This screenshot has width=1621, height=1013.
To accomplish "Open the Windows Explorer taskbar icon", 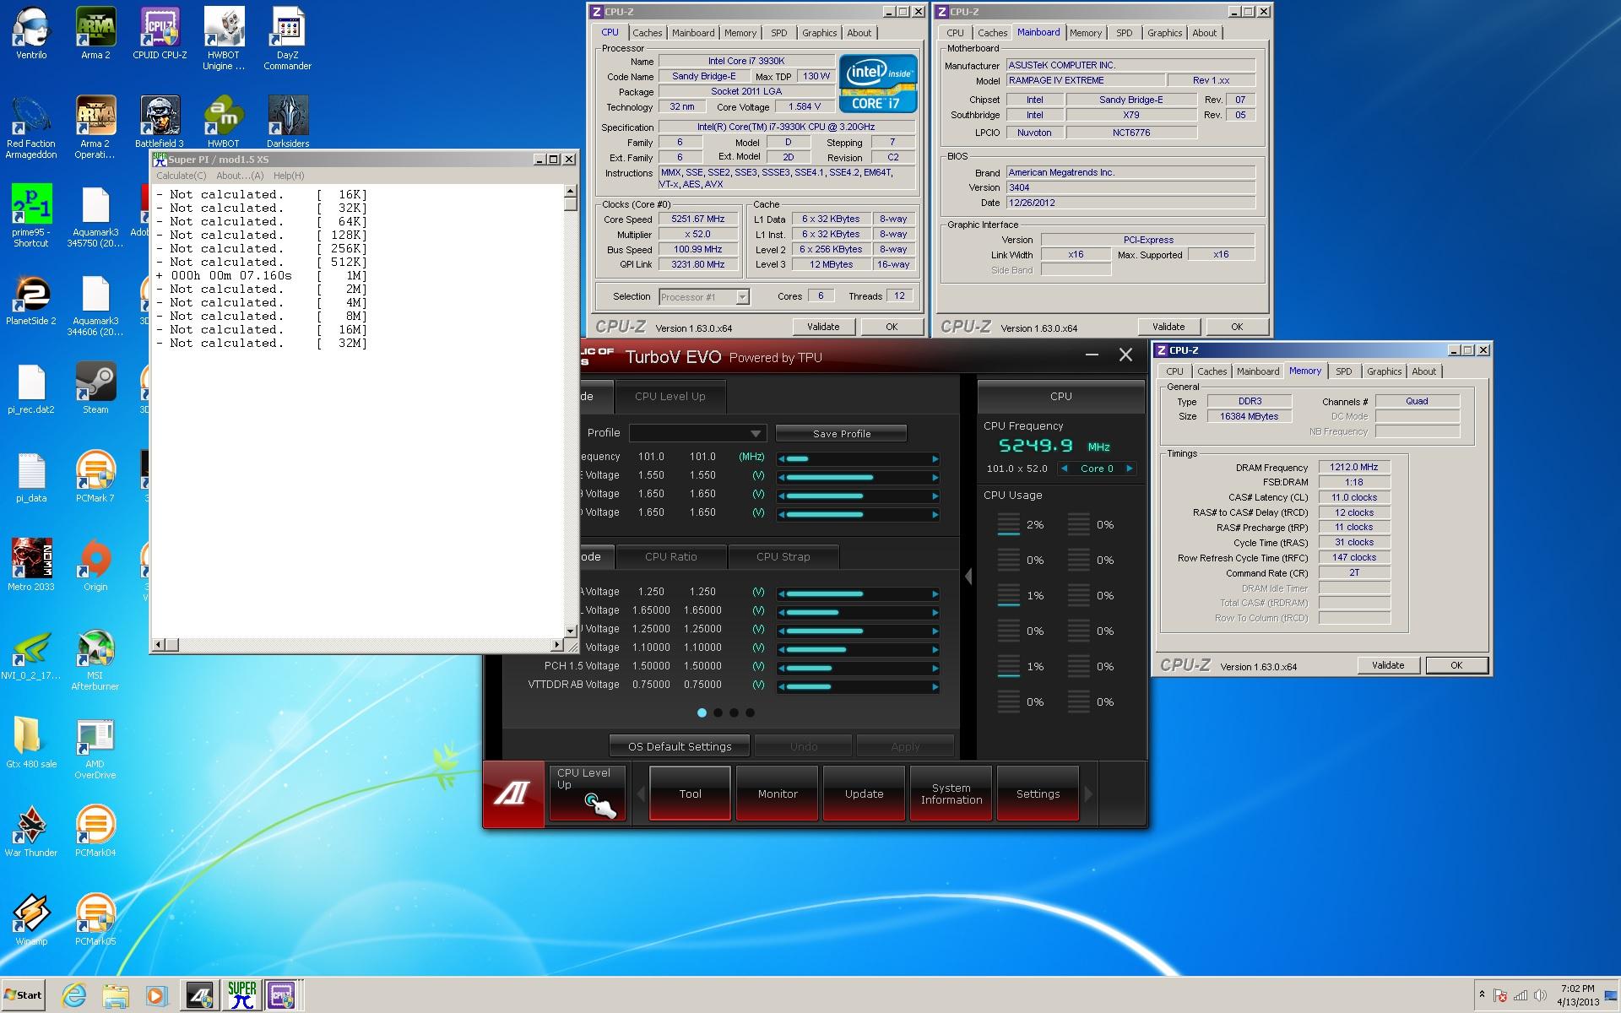I will pyautogui.click(x=116, y=995).
